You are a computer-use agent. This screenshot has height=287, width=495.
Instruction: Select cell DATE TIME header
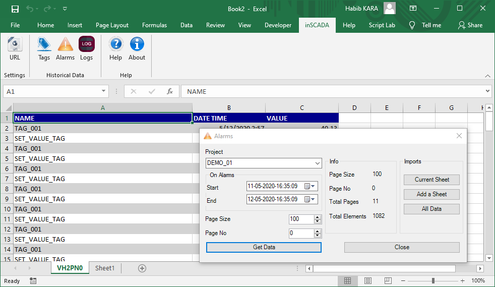pos(229,118)
